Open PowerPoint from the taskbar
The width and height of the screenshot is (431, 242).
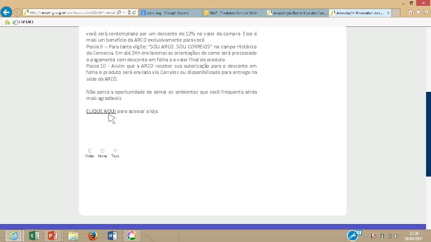pyautogui.click(x=53, y=236)
